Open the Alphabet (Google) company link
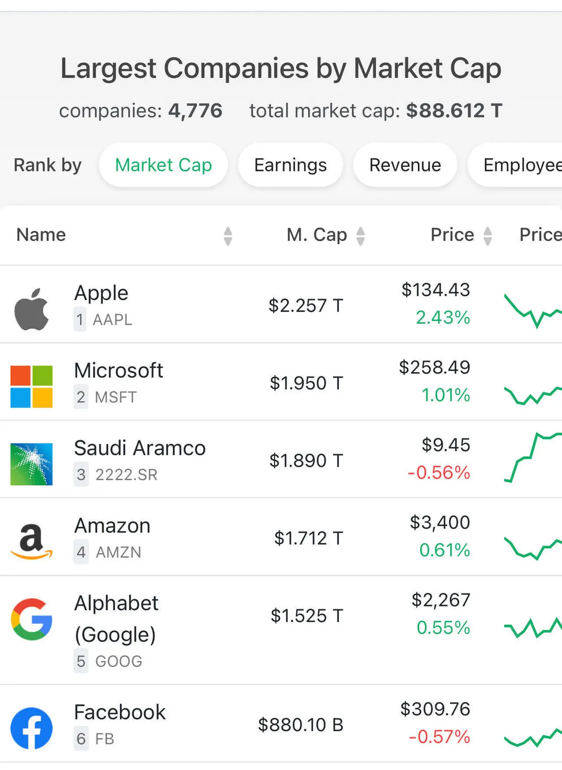The height and width of the screenshot is (770, 562). (116, 618)
